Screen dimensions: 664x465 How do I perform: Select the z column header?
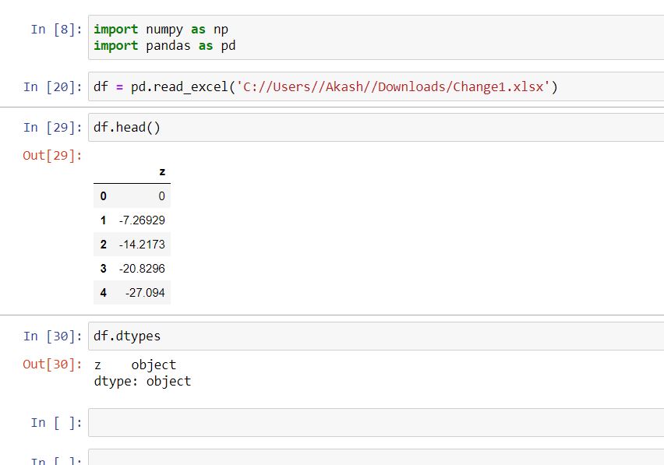(162, 171)
